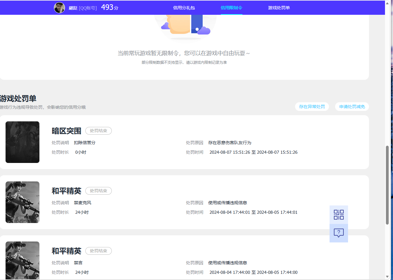
Task: Click 处罚结束 badge on 禁麦克风 card
Action: point(99,191)
